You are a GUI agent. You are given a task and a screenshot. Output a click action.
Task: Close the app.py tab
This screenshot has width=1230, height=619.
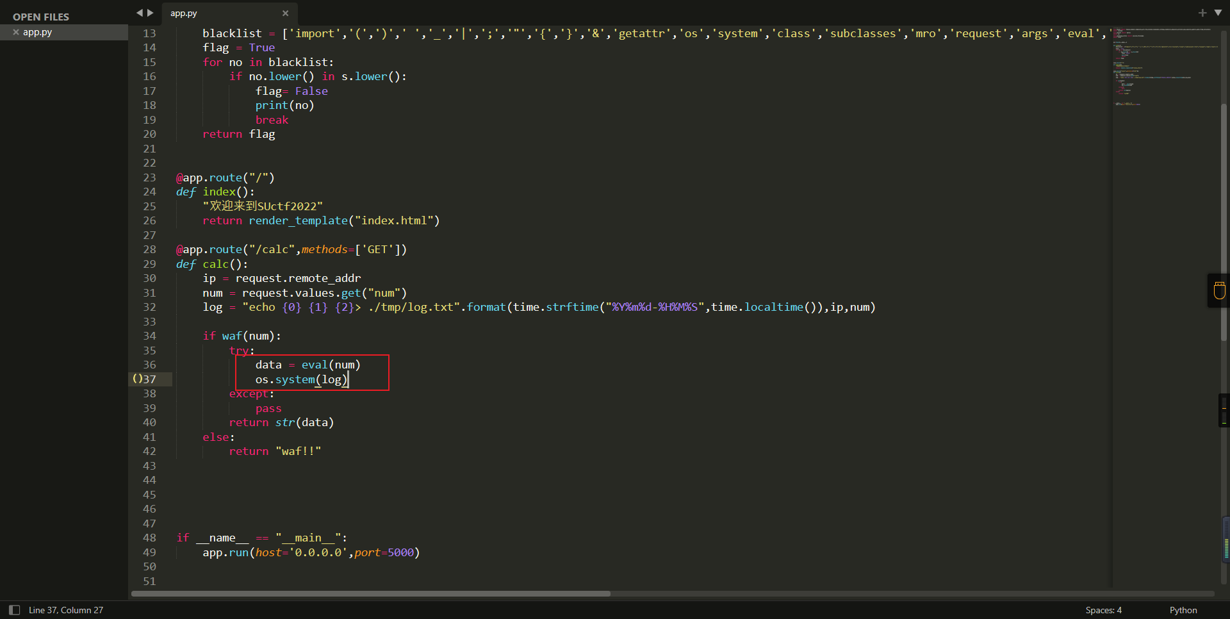click(286, 13)
